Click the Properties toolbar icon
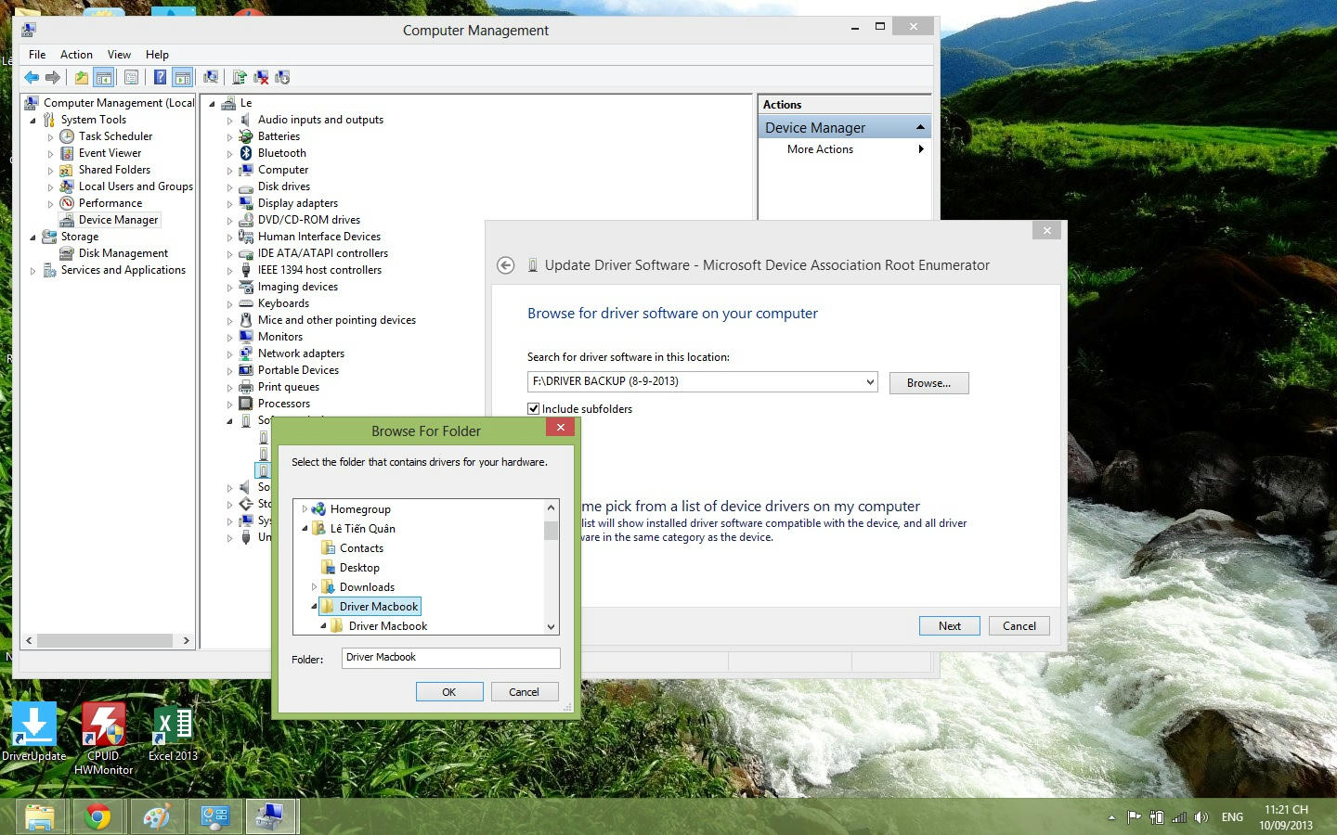The image size is (1337, 835). click(x=131, y=78)
